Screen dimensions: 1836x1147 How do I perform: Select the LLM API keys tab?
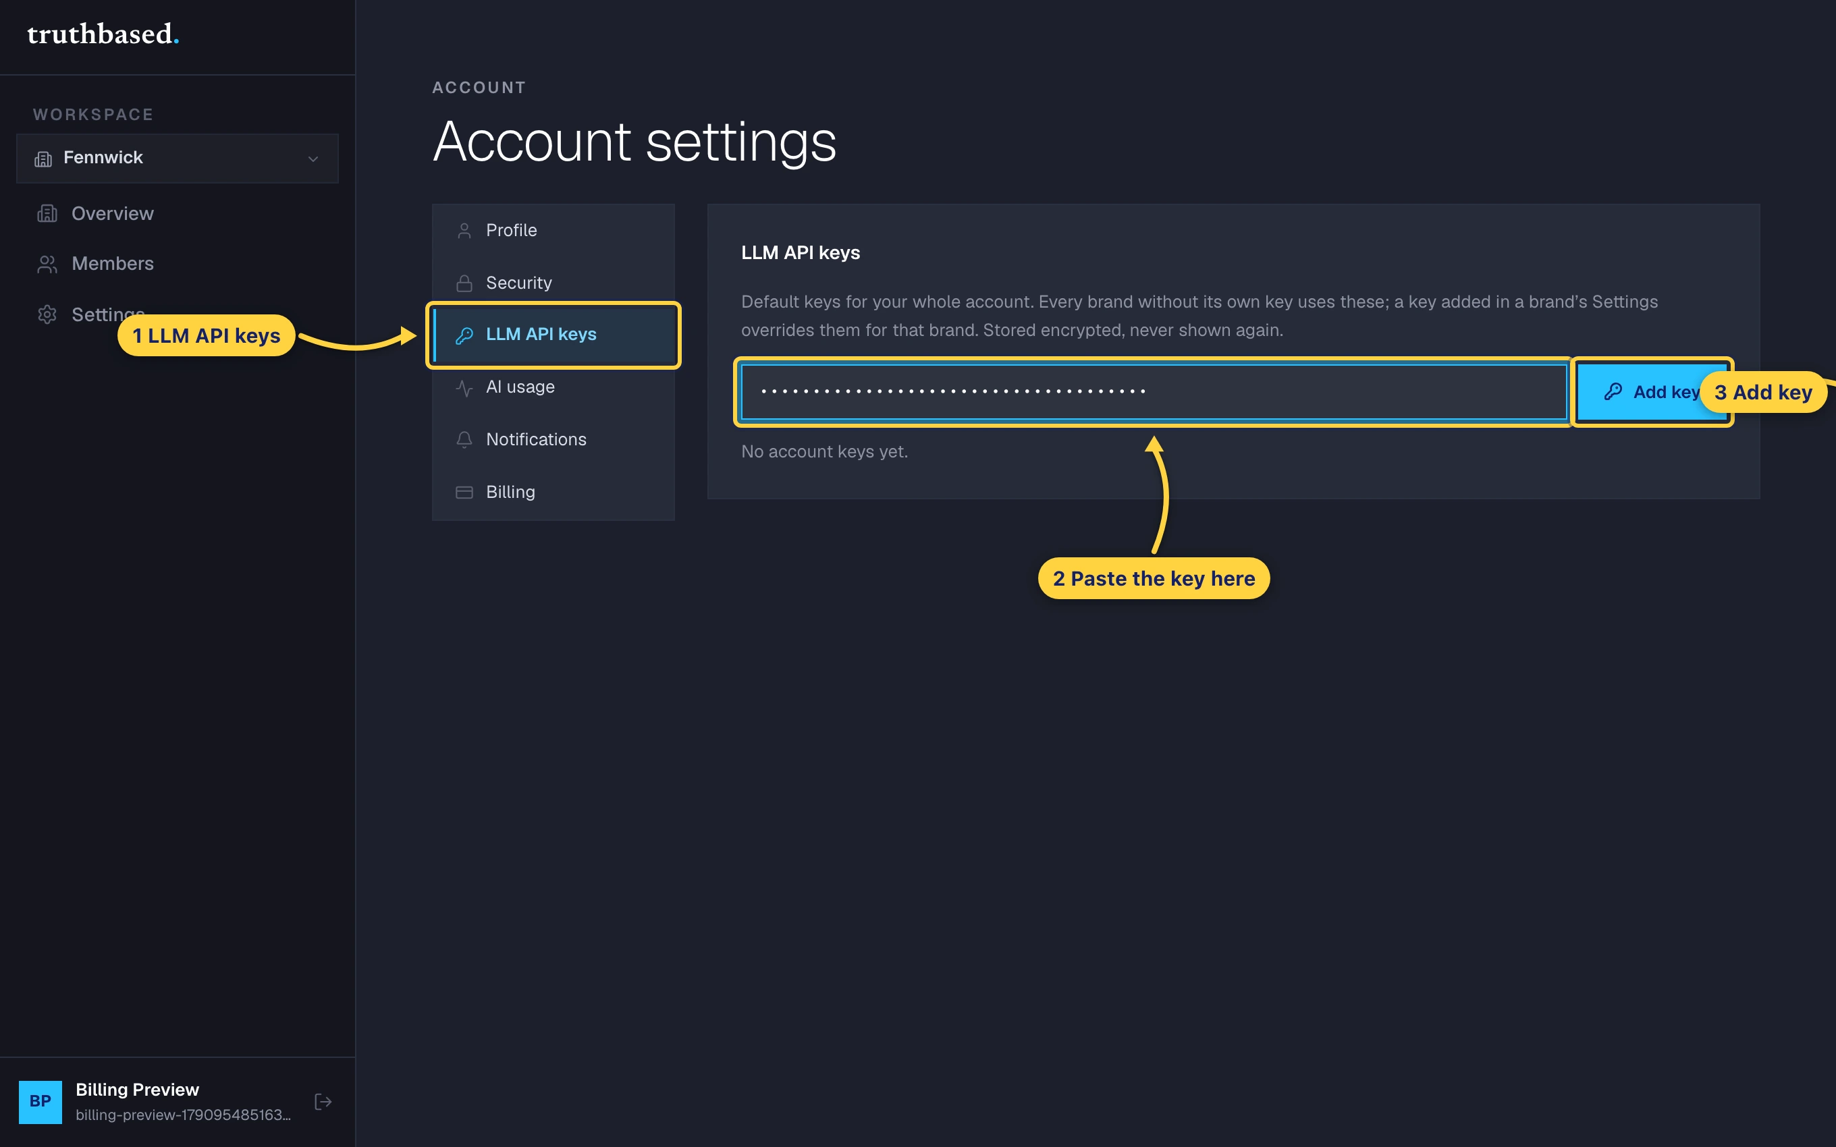pos(553,335)
